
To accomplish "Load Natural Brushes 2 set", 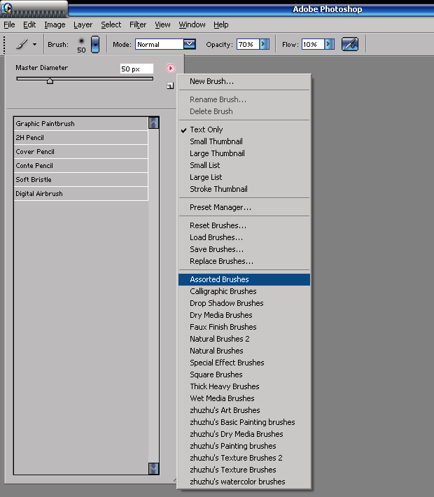I will (x=244, y=339).
